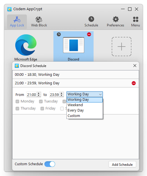Image resolution: width=147 pixels, height=176 pixels.
Task: Switch to the Web Block tab
Action: 39,22
